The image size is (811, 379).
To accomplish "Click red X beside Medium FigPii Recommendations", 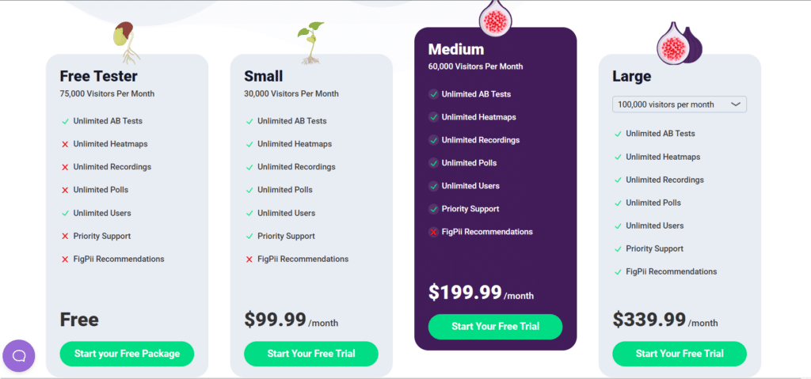I will point(433,232).
